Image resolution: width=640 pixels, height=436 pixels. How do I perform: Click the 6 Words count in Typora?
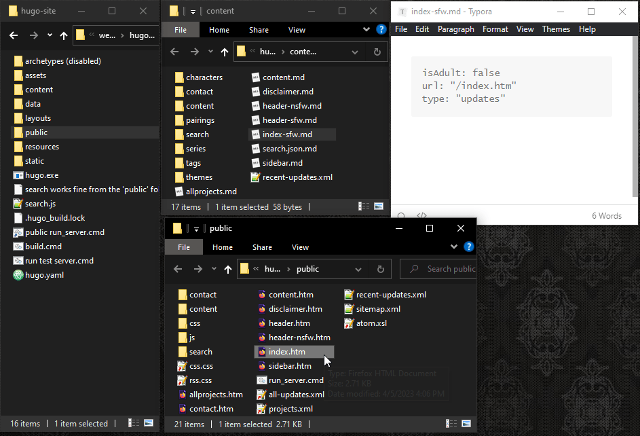[606, 216]
